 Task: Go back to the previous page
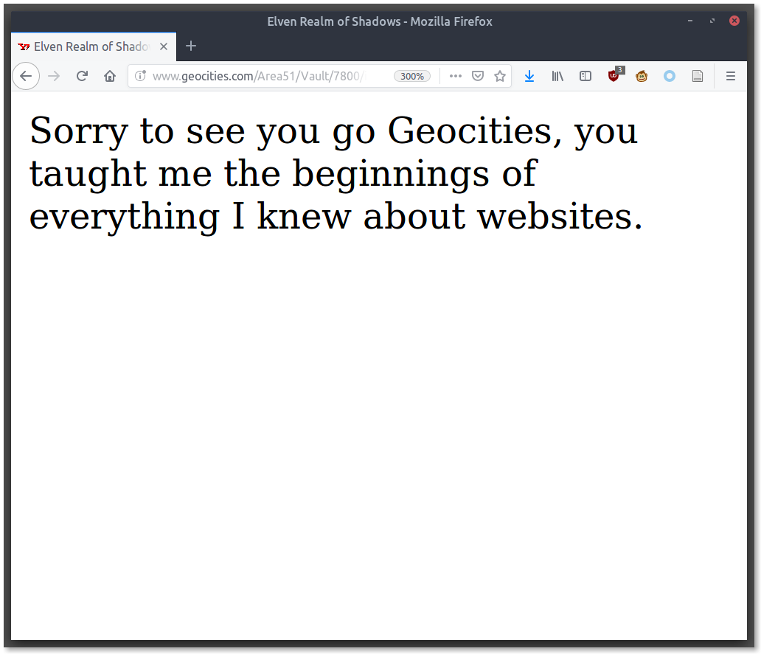coord(26,76)
